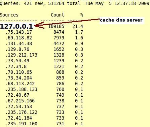Select count value 1328
The image size is (150, 127).
59,55
